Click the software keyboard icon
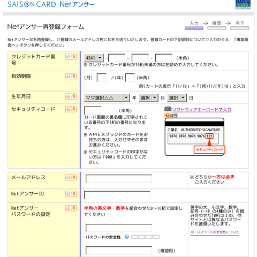 (168, 109)
